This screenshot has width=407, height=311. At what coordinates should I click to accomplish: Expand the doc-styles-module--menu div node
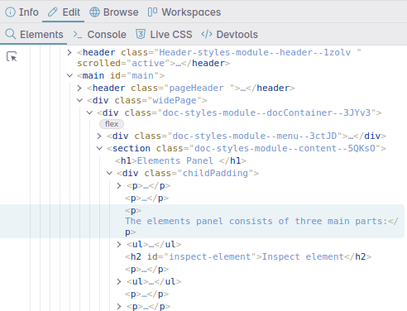click(99, 136)
